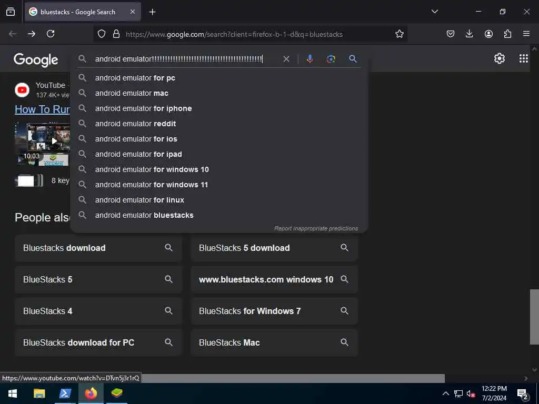Reload the current page
The height and width of the screenshot is (404, 539).
(x=51, y=34)
